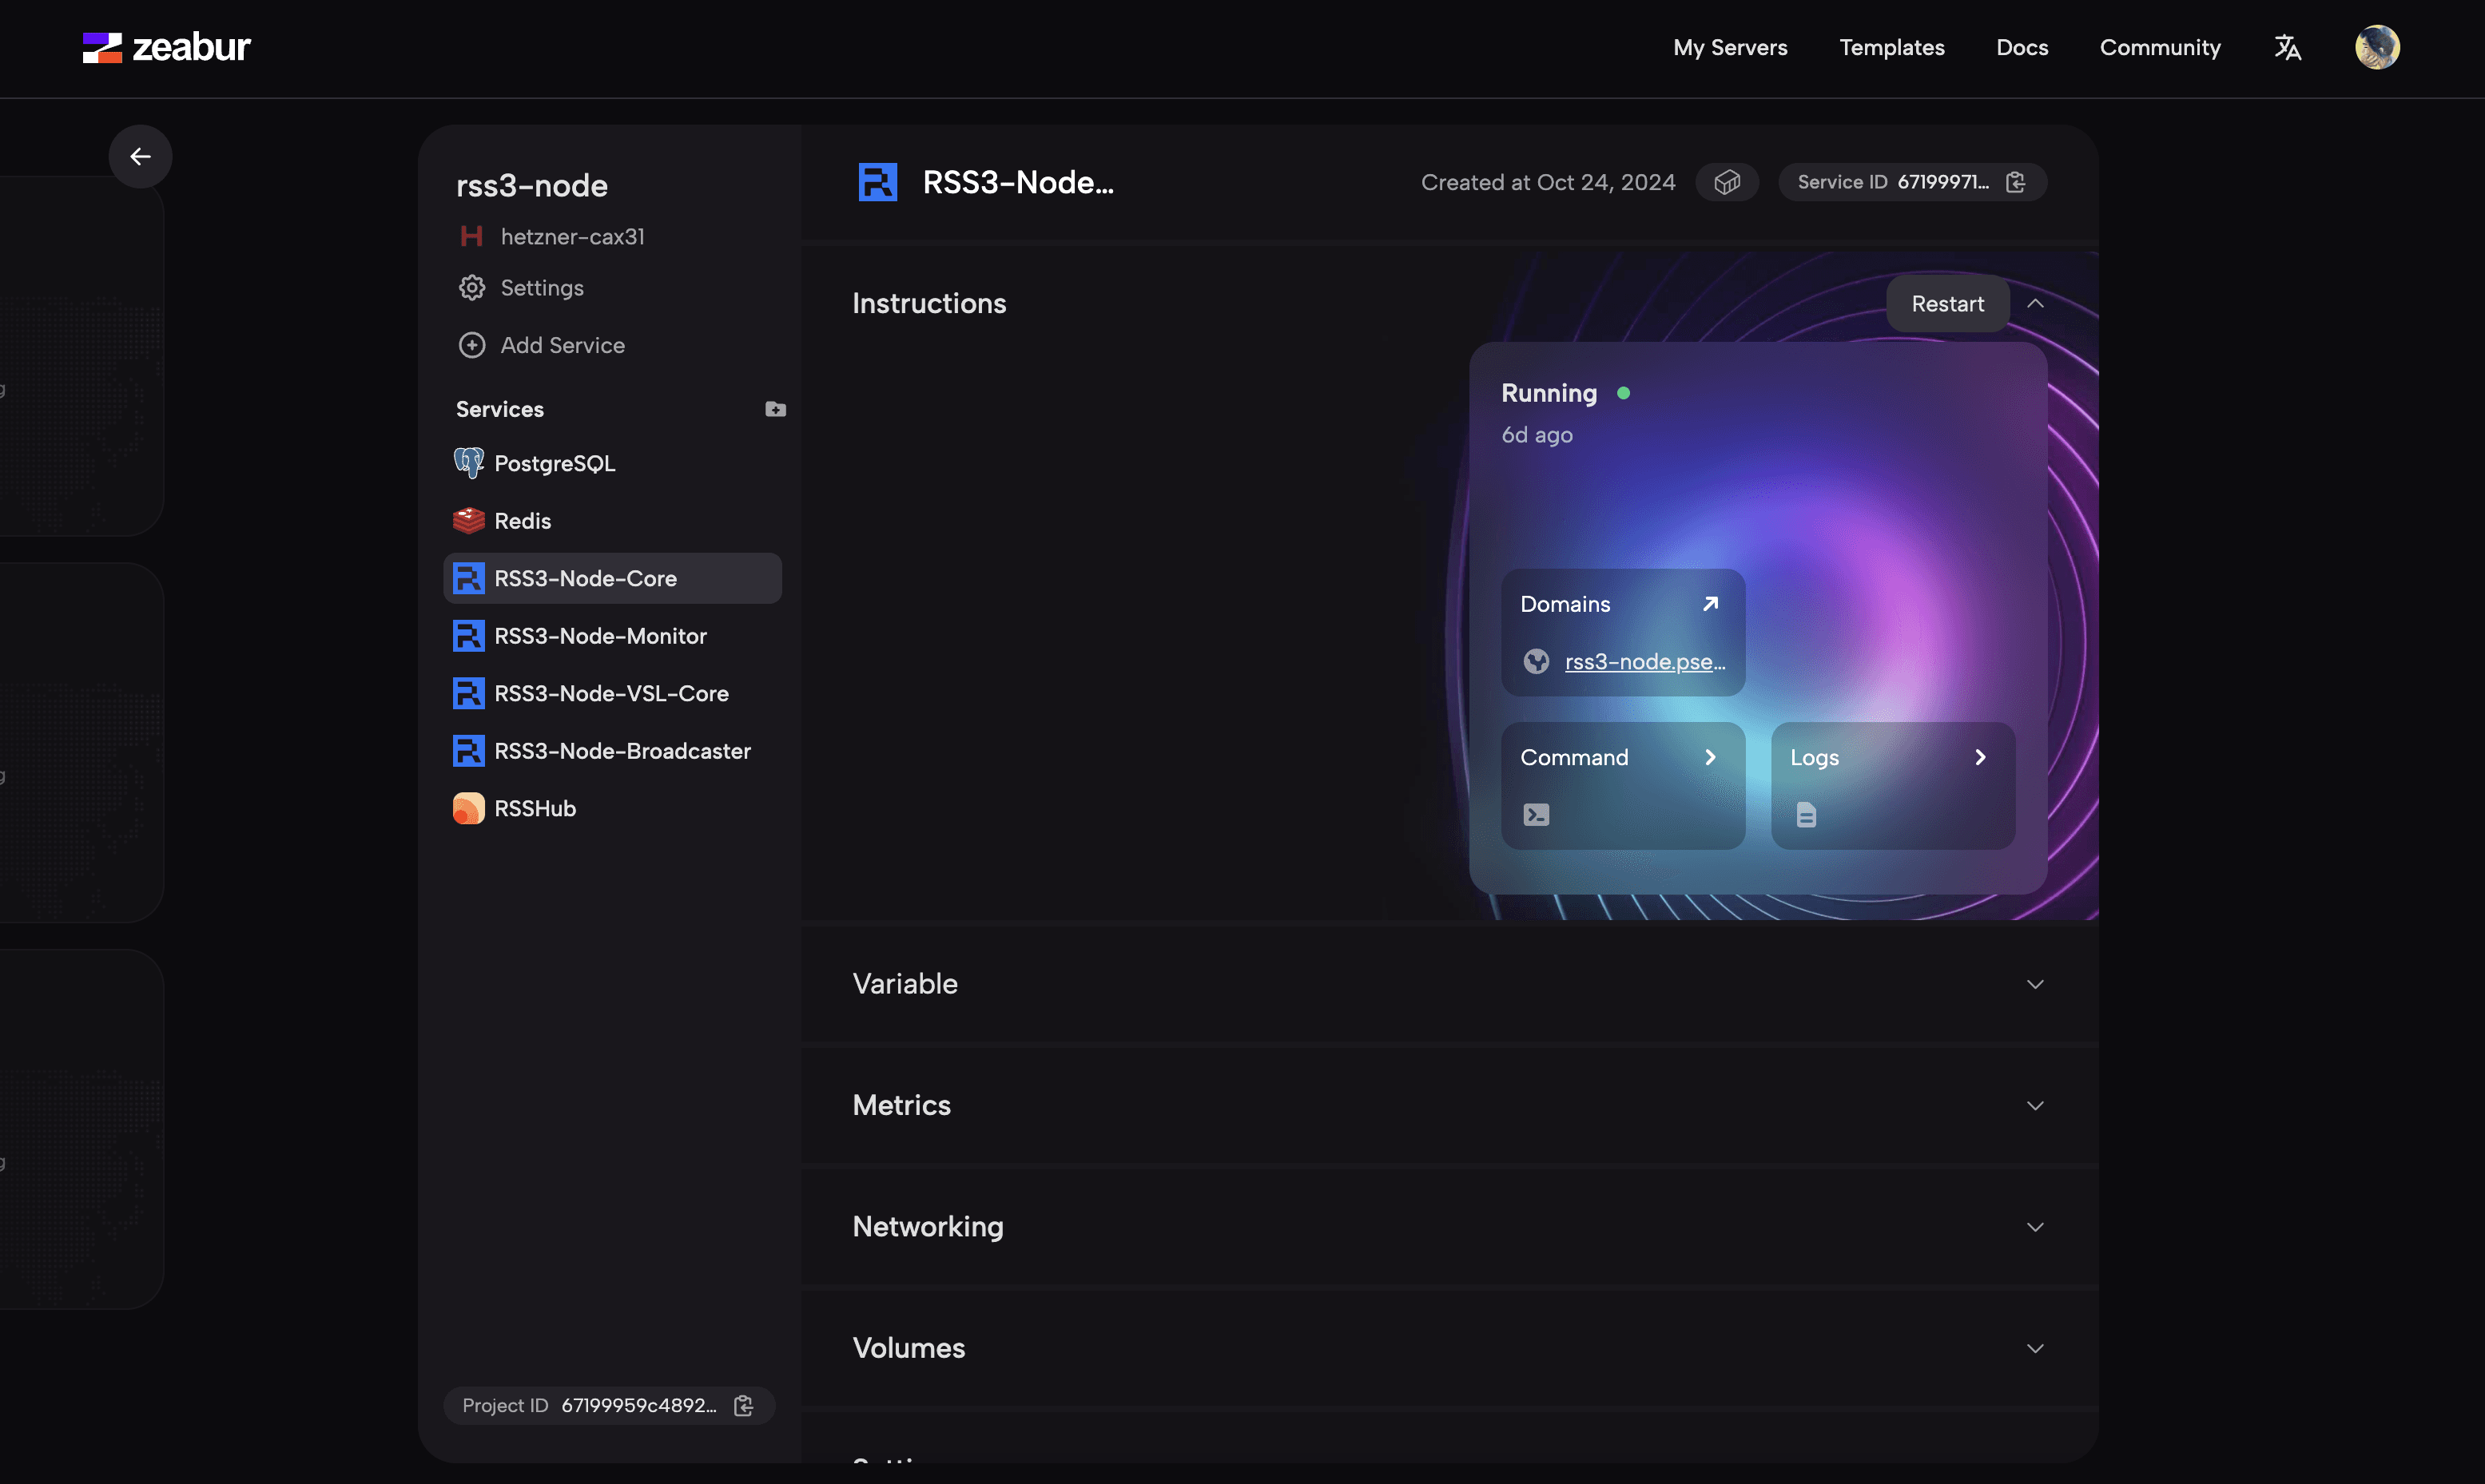Expand the Variable section
2485x1484 pixels.
point(2035,984)
